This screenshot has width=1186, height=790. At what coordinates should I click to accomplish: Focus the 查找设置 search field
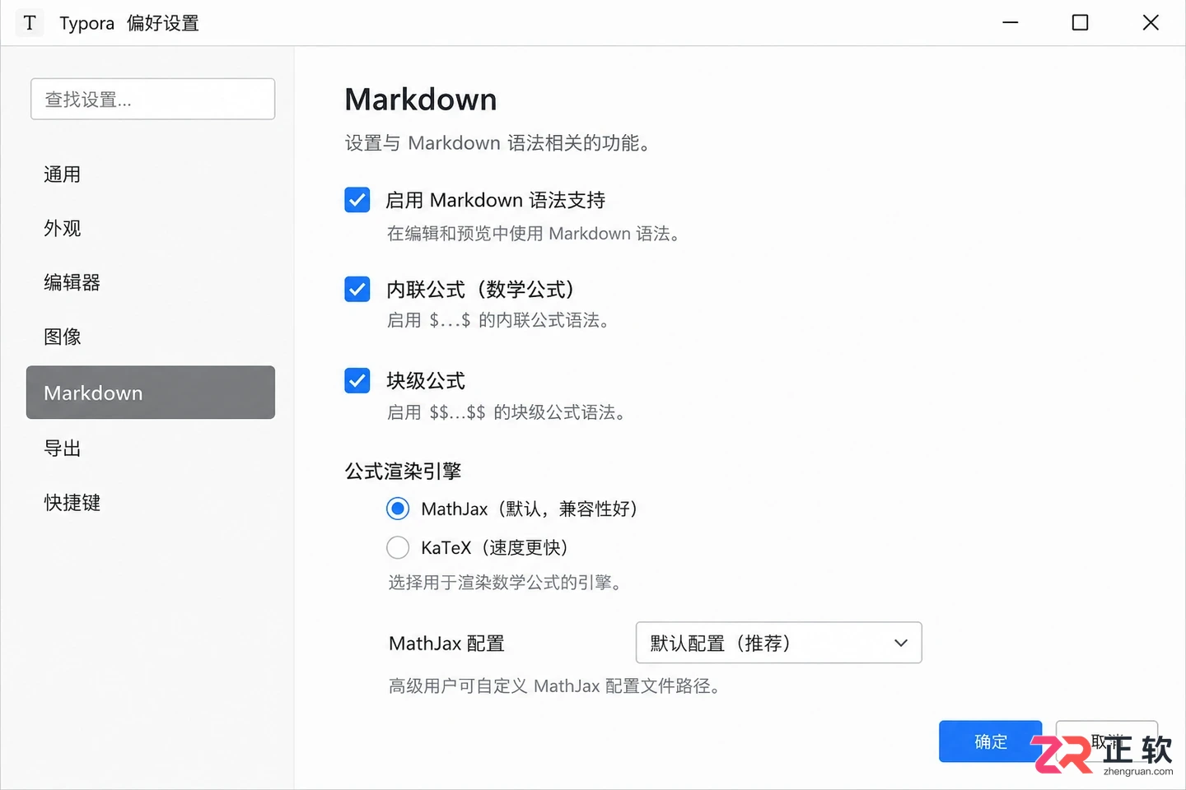pyautogui.click(x=153, y=99)
